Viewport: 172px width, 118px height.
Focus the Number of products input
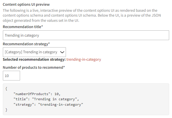pos(11,76)
